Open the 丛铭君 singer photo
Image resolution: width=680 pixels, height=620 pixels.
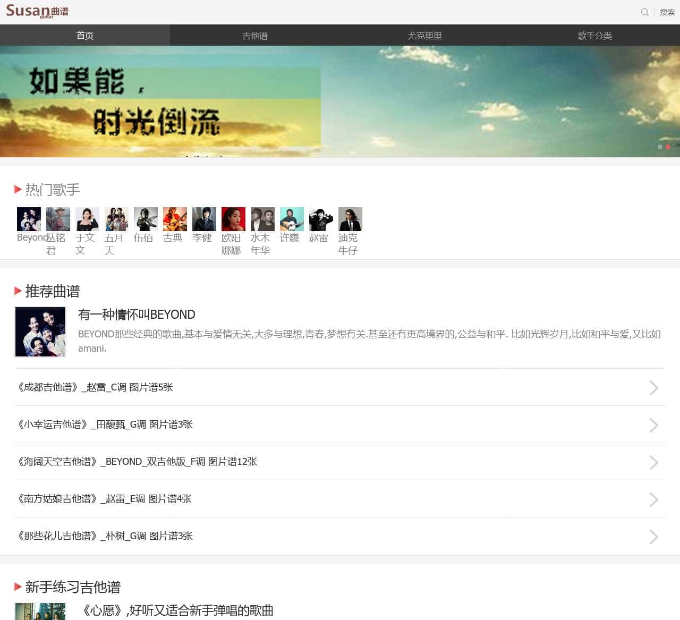pyautogui.click(x=58, y=219)
